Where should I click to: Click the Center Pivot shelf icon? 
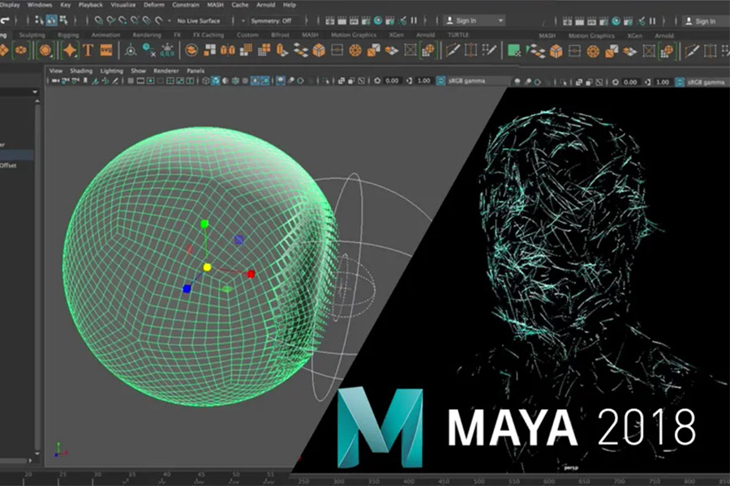131,50
